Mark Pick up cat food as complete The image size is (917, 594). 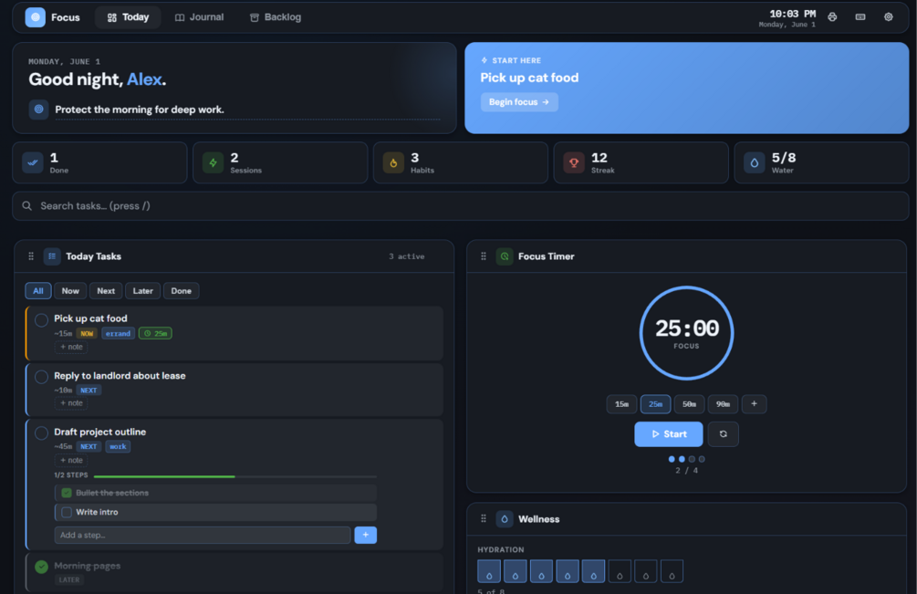pos(42,320)
